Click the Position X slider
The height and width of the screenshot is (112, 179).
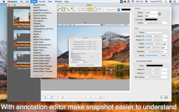point(153,36)
